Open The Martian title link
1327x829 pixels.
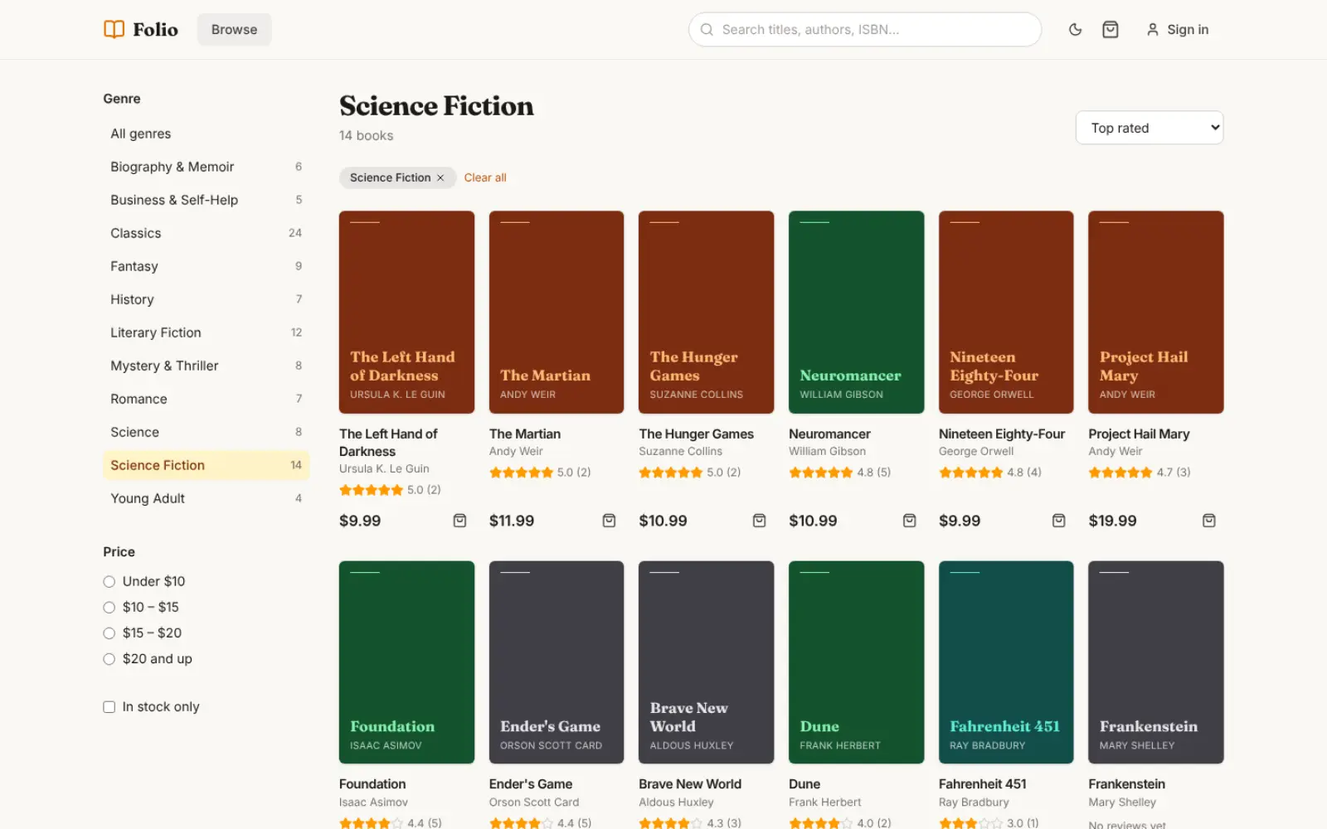[525, 434]
